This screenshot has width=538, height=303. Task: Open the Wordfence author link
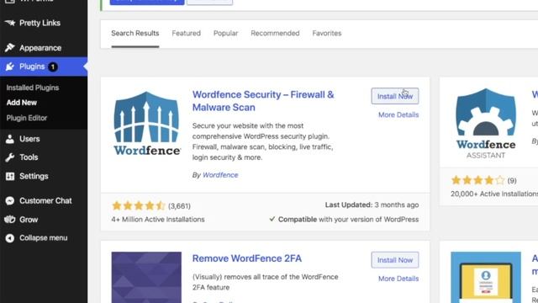(x=220, y=175)
